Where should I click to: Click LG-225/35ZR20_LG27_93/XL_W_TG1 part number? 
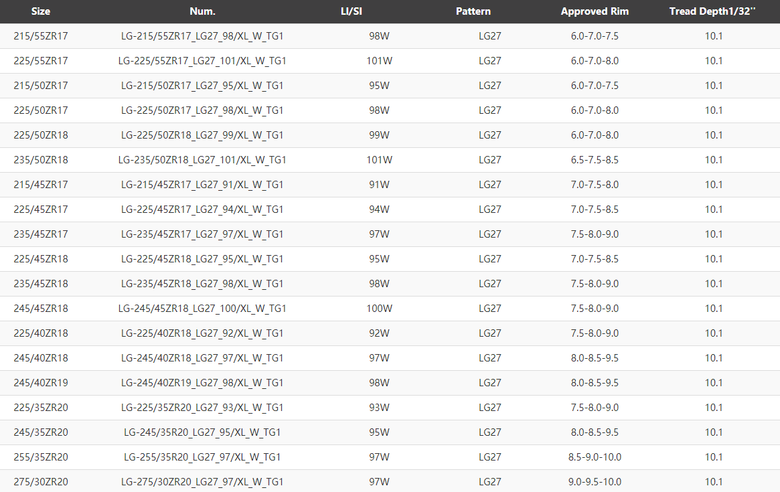[202, 408]
